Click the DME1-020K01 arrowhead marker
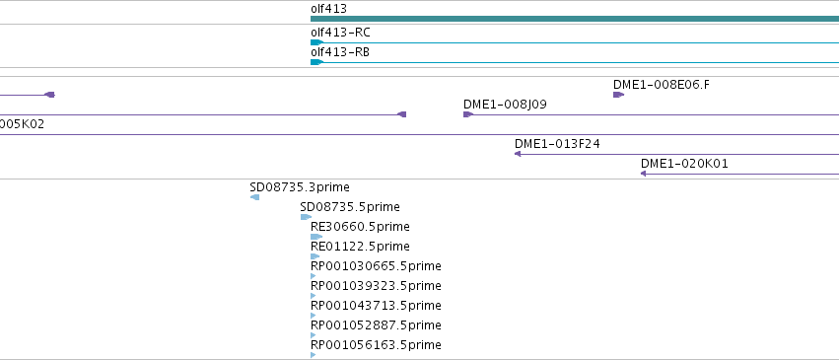Screen dimensions: 839x360 [x=643, y=174]
